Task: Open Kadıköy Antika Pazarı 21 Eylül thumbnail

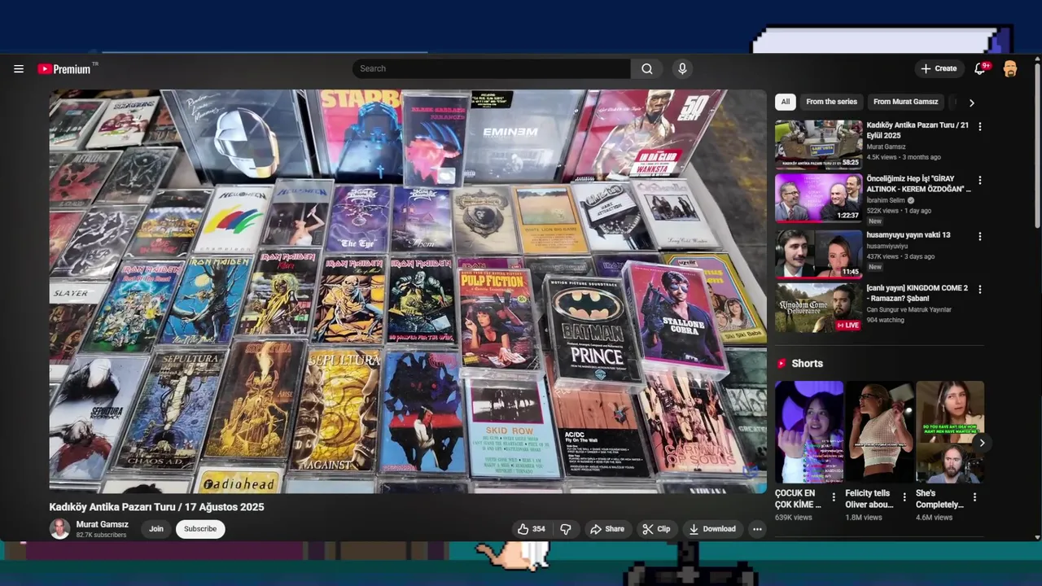Action: pyautogui.click(x=818, y=145)
